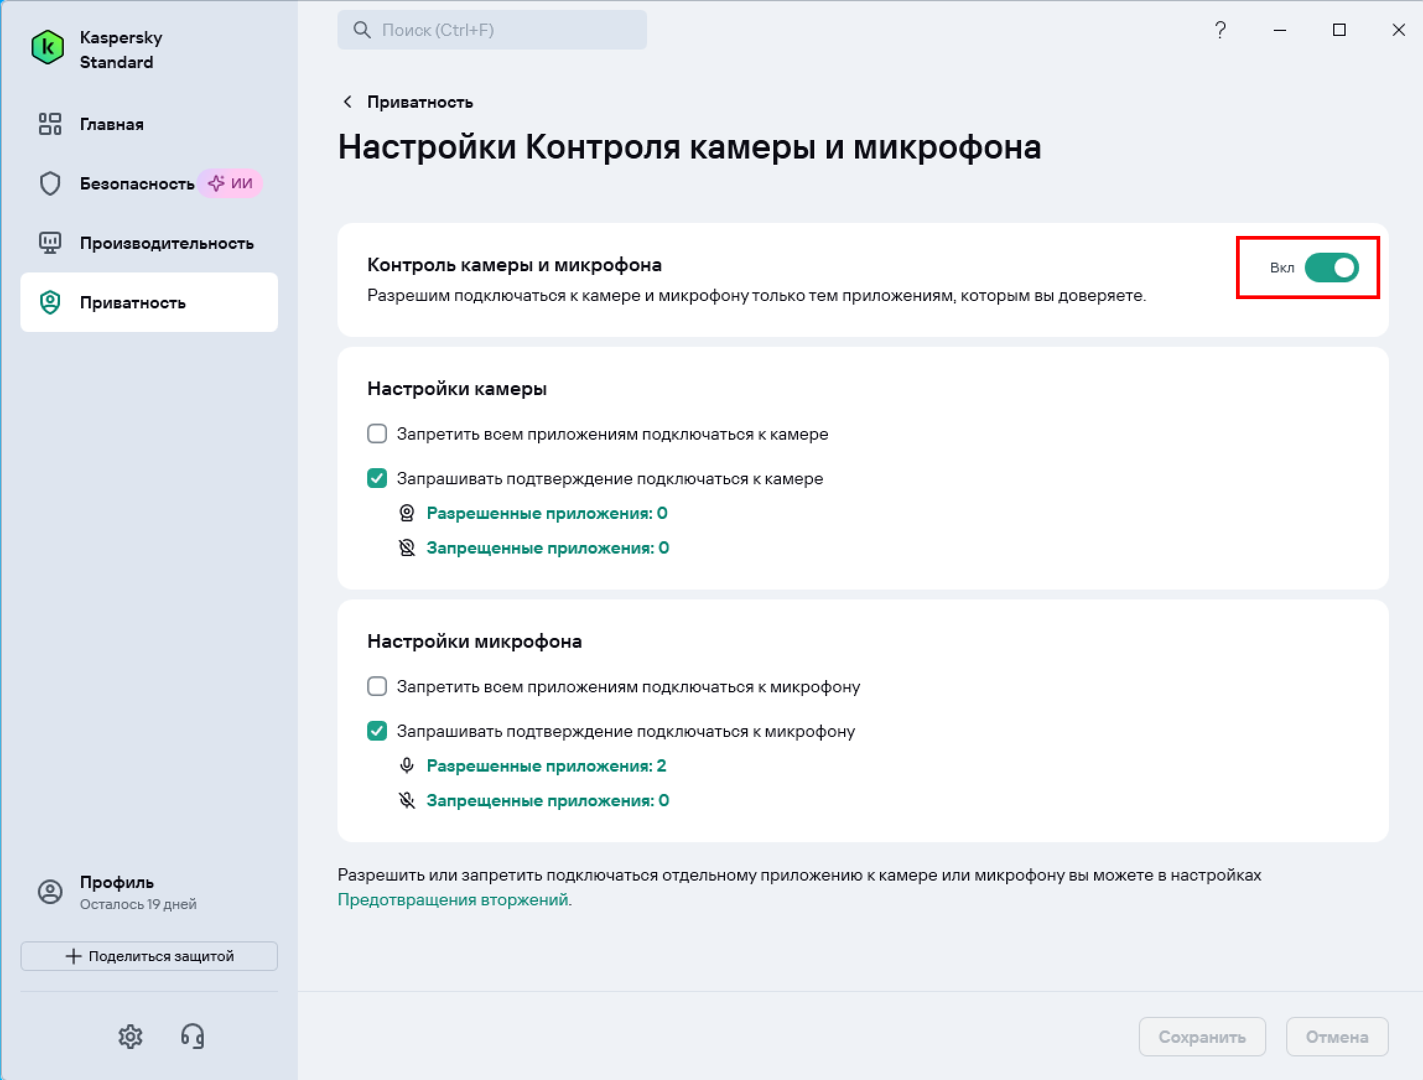The image size is (1423, 1080).
Task: Uncheck request confirmation for microphone access
Action: [377, 731]
